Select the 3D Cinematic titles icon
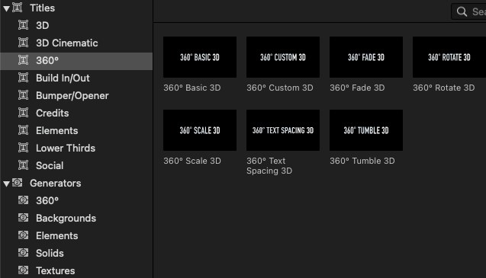The image size is (486, 278). point(23,43)
